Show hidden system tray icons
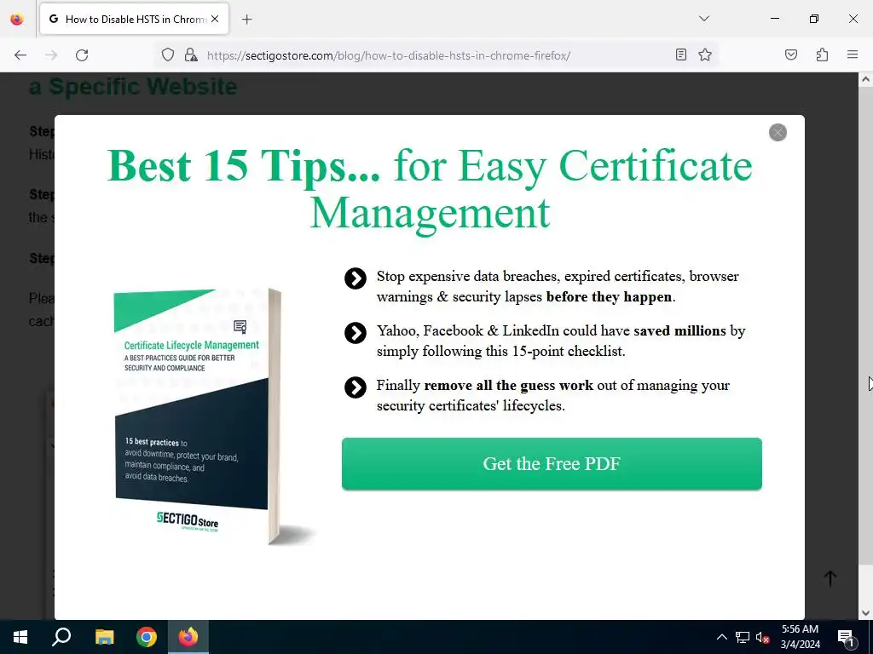The image size is (873, 654). coord(721,637)
